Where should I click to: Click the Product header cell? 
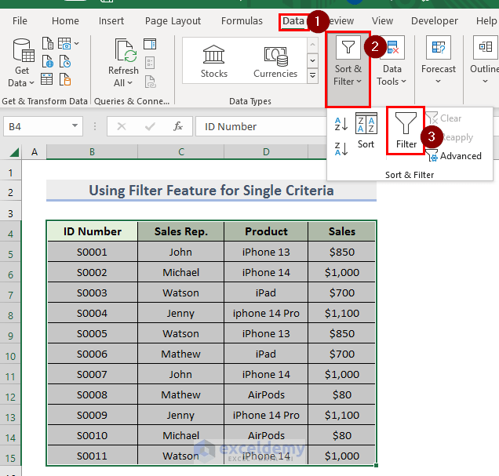[x=266, y=231]
